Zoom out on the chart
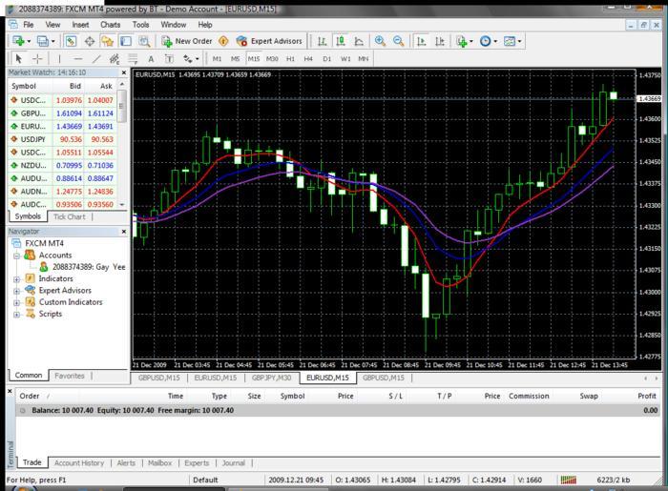This screenshot has height=491, width=668. [398, 41]
